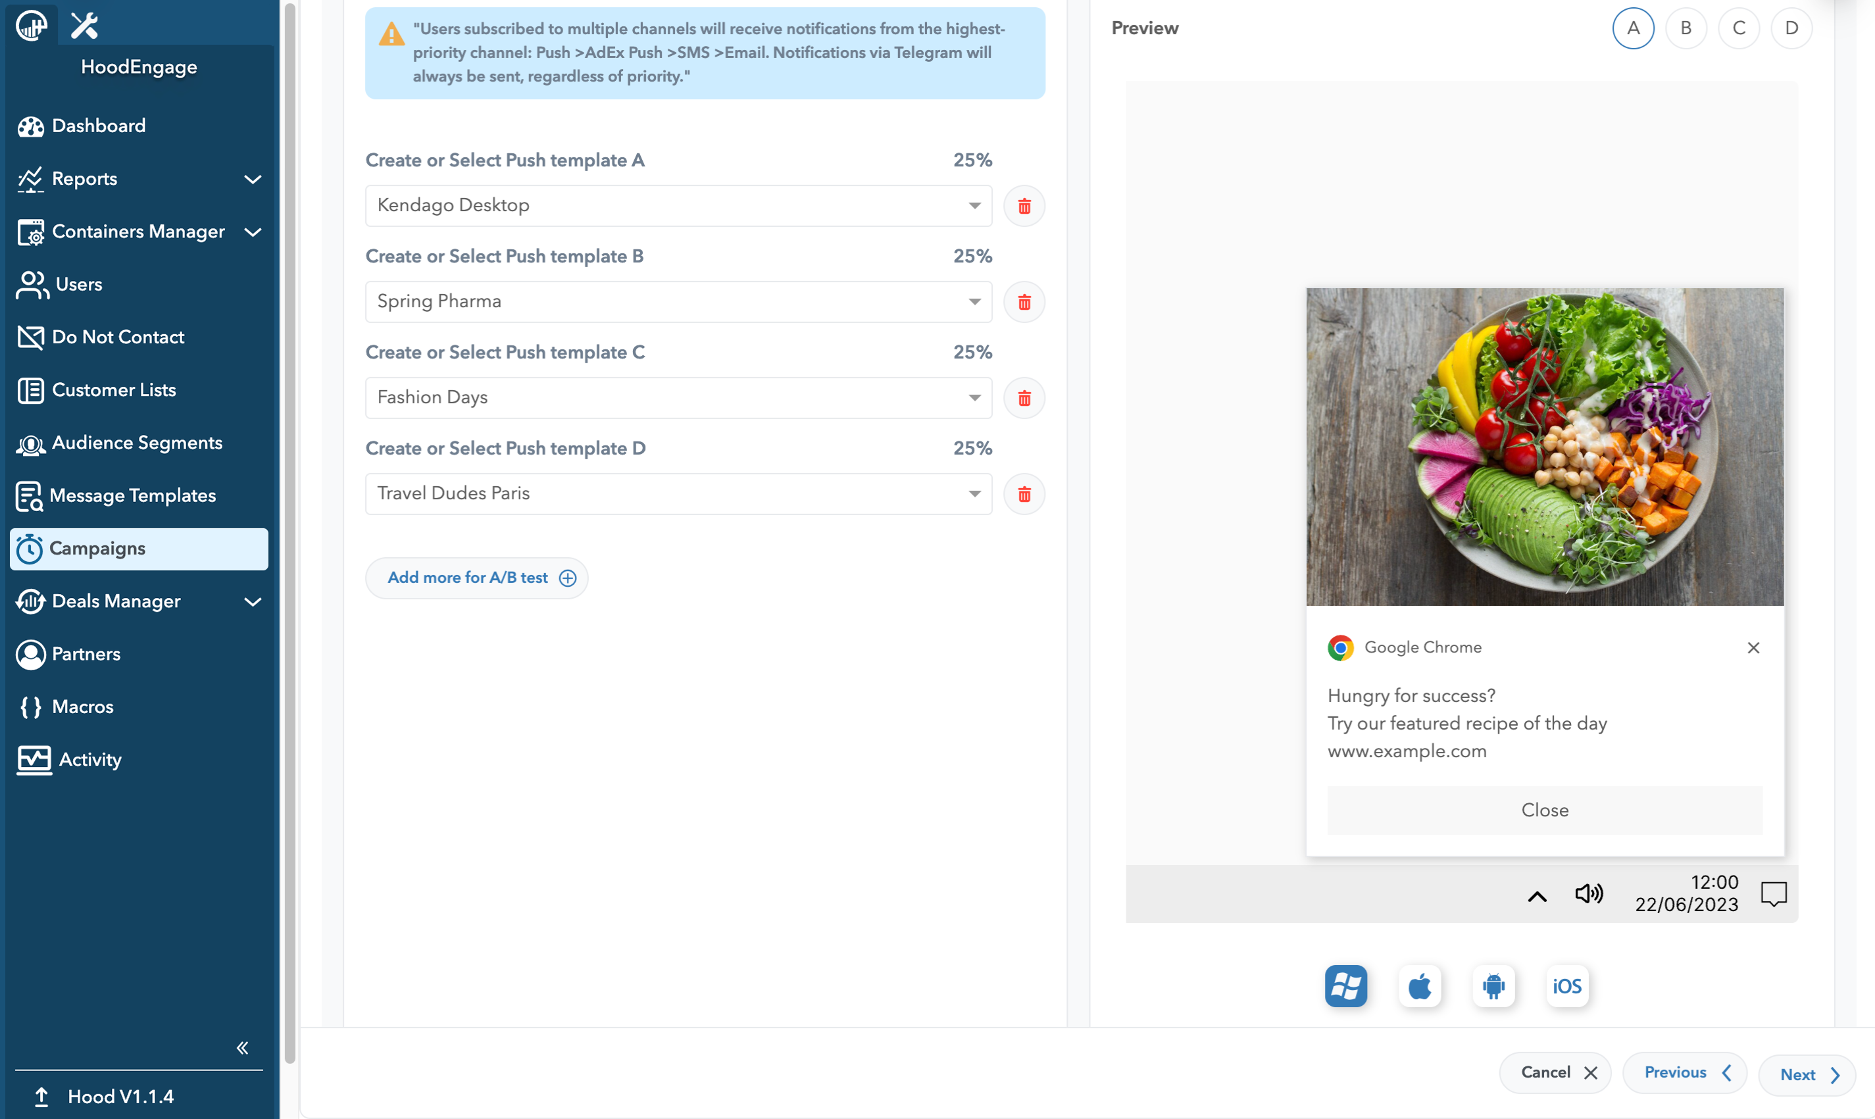Viewport: 1875px width, 1119px height.
Task: Click the Next button
Action: tap(1807, 1074)
